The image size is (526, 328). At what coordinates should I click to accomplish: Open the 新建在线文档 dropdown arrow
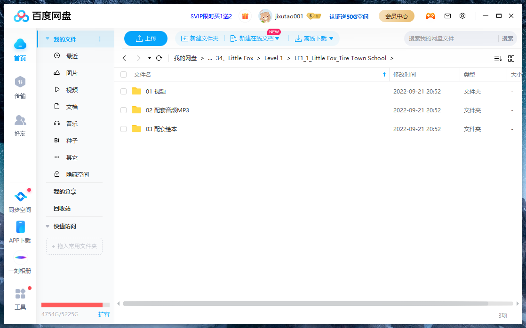point(278,39)
